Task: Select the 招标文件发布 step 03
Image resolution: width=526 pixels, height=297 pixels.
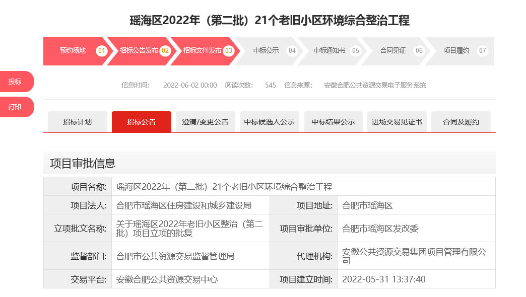Action: (x=203, y=51)
